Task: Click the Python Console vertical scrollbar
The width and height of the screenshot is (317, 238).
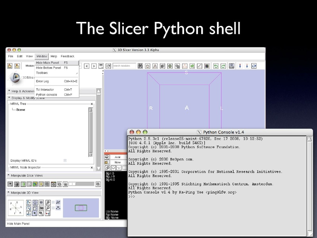Action: click(309, 186)
